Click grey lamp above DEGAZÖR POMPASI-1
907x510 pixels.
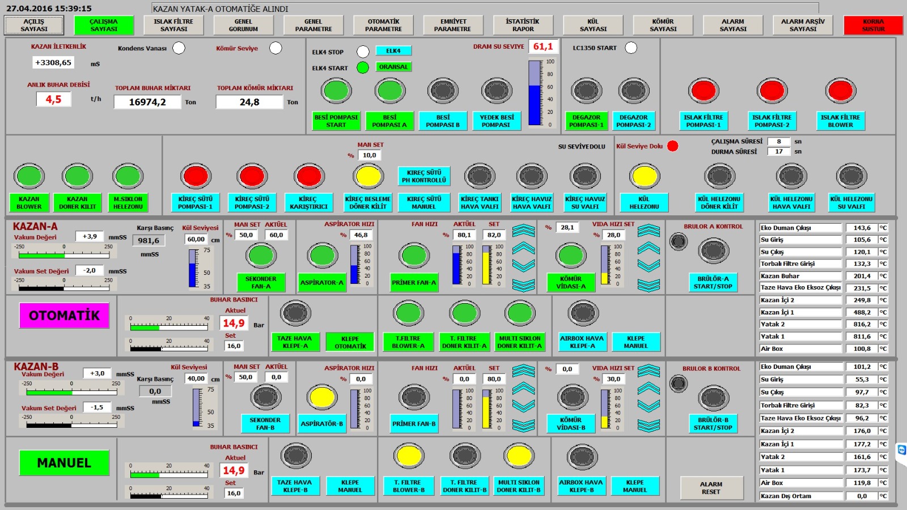(x=587, y=91)
